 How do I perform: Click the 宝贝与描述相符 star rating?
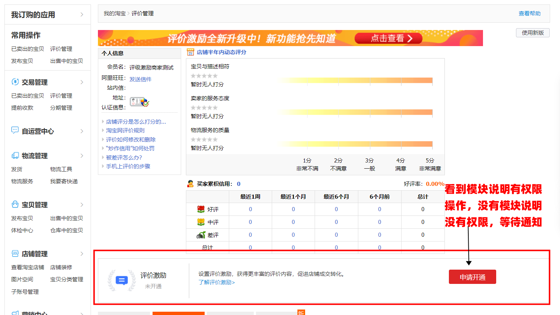pos(204,76)
